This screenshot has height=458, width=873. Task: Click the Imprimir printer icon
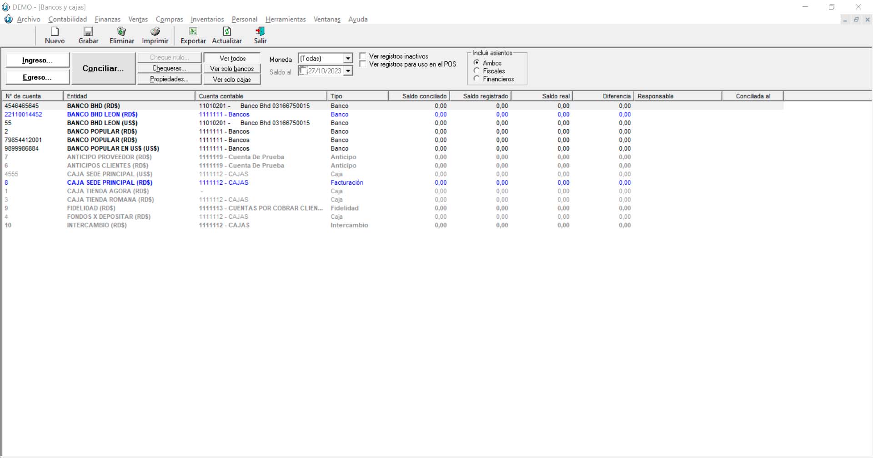pos(155,31)
